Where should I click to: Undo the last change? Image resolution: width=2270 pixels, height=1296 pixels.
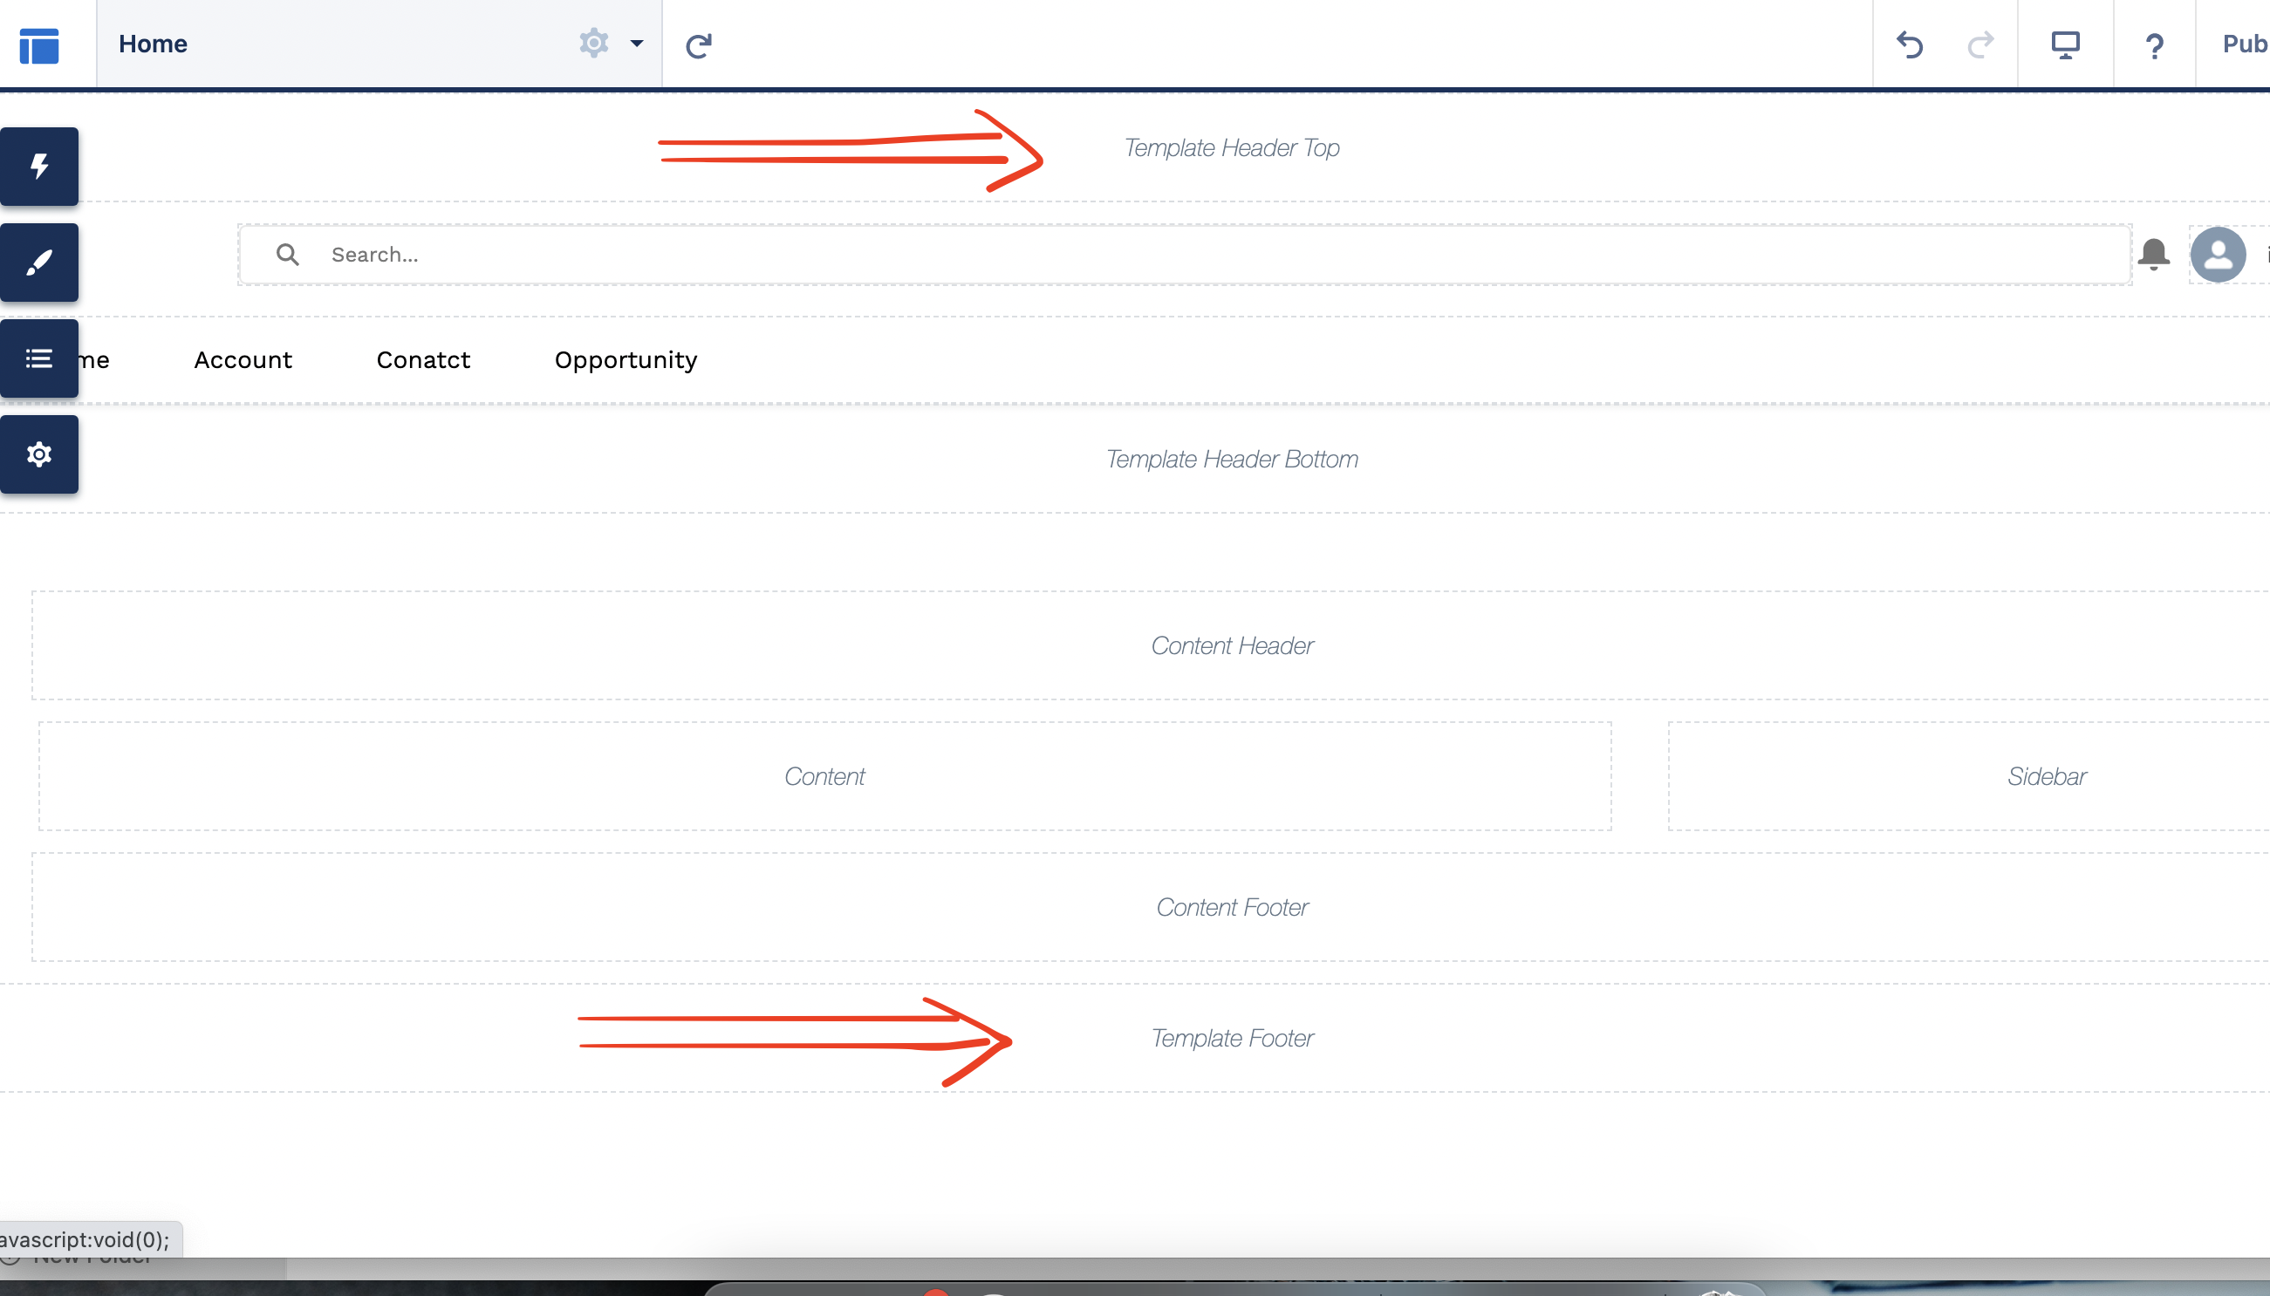(x=1910, y=44)
